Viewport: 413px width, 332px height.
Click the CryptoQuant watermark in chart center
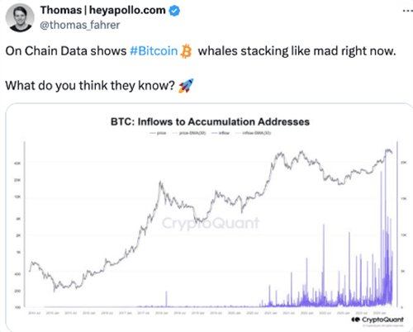pyautogui.click(x=211, y=223)
